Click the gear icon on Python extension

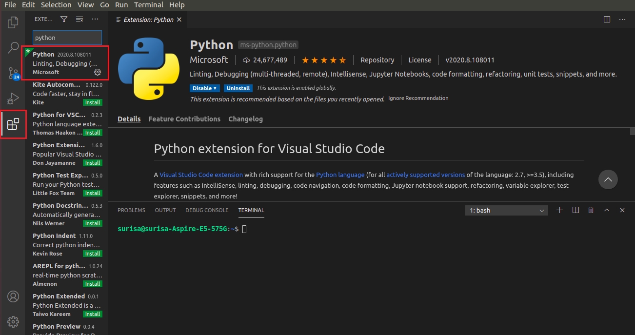click(x=98, y=72)
